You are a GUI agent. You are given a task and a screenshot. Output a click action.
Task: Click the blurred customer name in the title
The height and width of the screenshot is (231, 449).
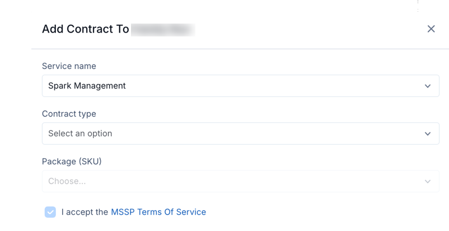click(163, 30)
